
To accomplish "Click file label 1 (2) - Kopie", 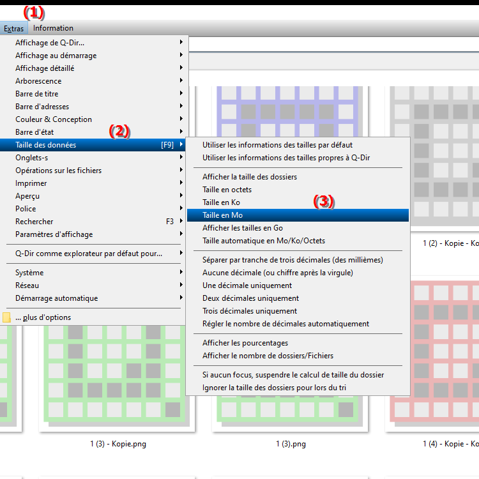I will click(451, 243).
